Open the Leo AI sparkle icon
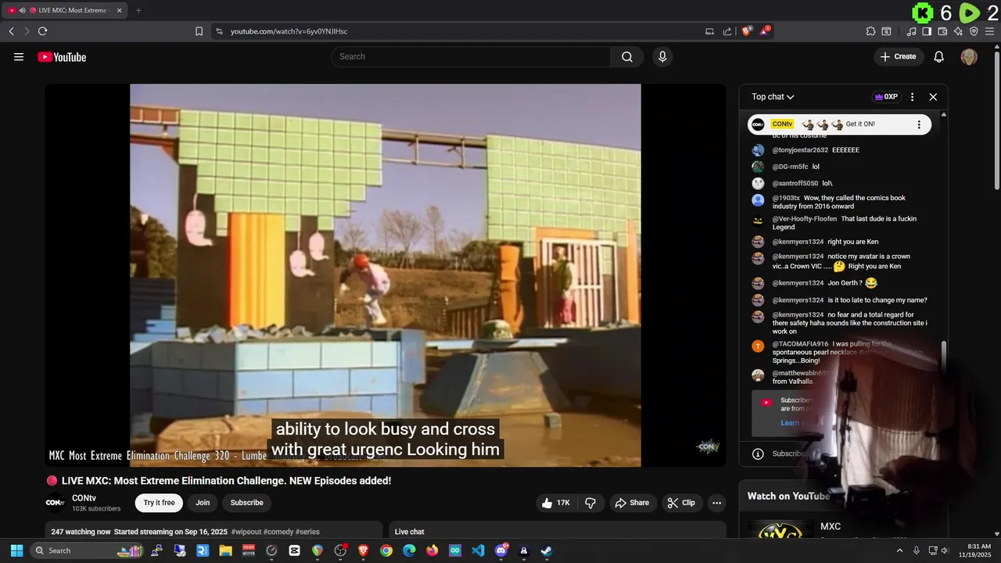 [958, 31]
